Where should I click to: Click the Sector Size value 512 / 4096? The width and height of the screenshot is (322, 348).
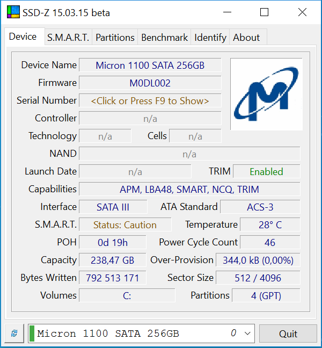coord(258,278)
